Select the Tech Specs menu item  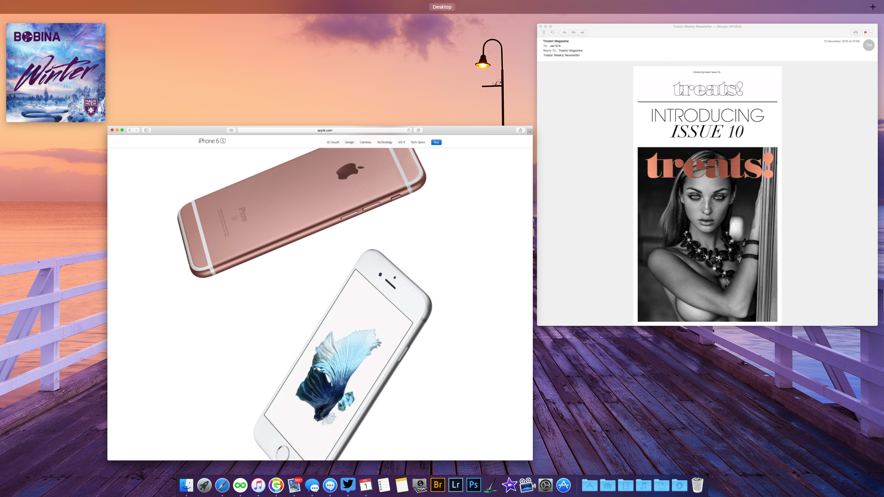(418, 142)
